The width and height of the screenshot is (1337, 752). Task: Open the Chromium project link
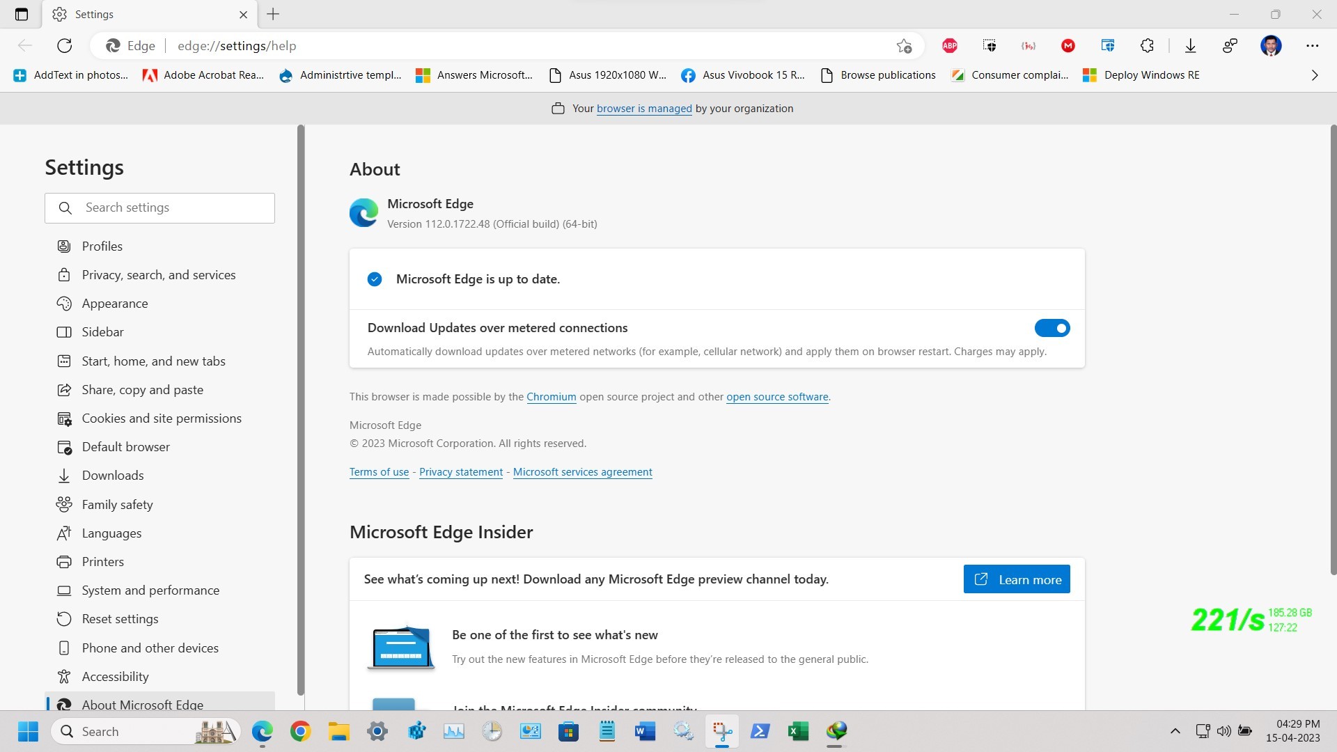click(551, 397)
